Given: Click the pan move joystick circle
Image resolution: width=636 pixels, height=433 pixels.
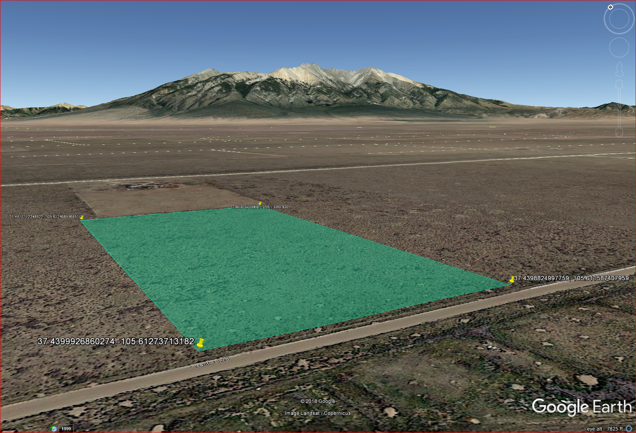Looking at the screenshot, I should coord(619,48).
